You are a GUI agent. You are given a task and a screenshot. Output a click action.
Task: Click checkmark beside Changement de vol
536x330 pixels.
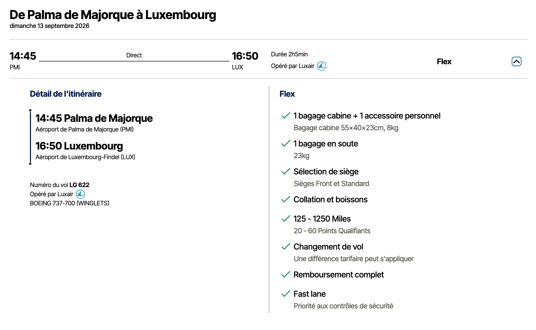(286, 246)
